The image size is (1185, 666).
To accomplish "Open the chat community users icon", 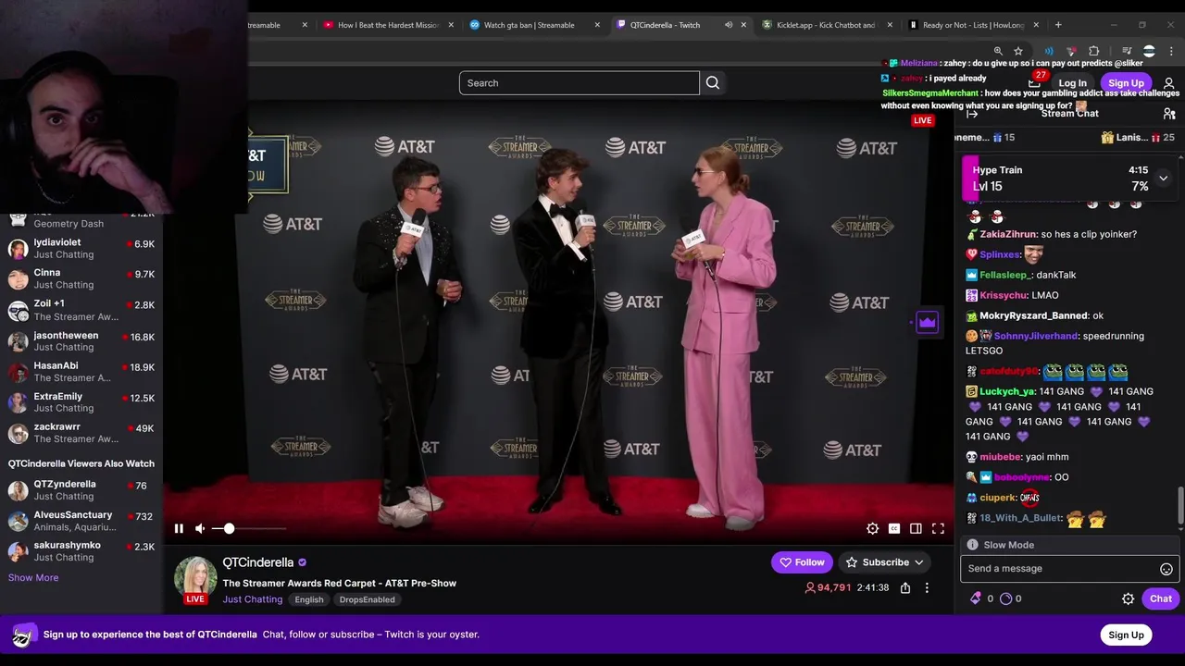I will [x=1169, y=114].
